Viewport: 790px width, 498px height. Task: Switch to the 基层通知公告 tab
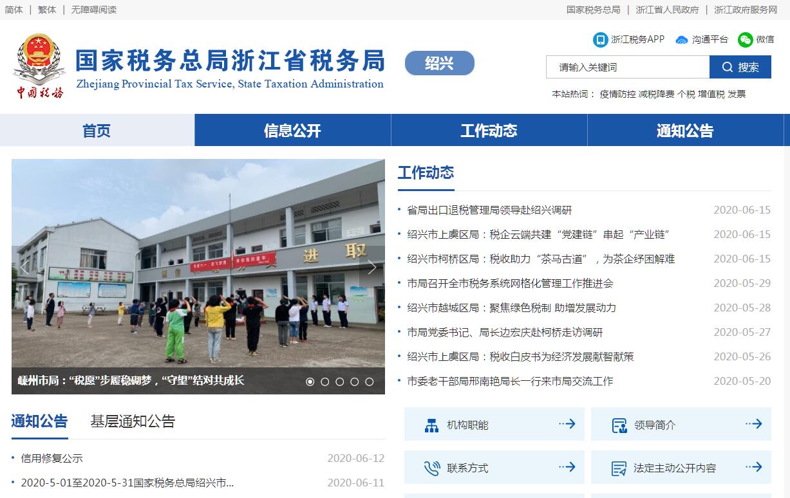coord(133,421)
